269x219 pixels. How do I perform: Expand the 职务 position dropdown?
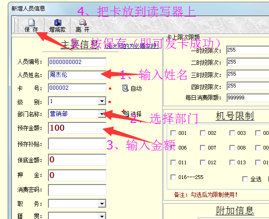tap(102, 203)
